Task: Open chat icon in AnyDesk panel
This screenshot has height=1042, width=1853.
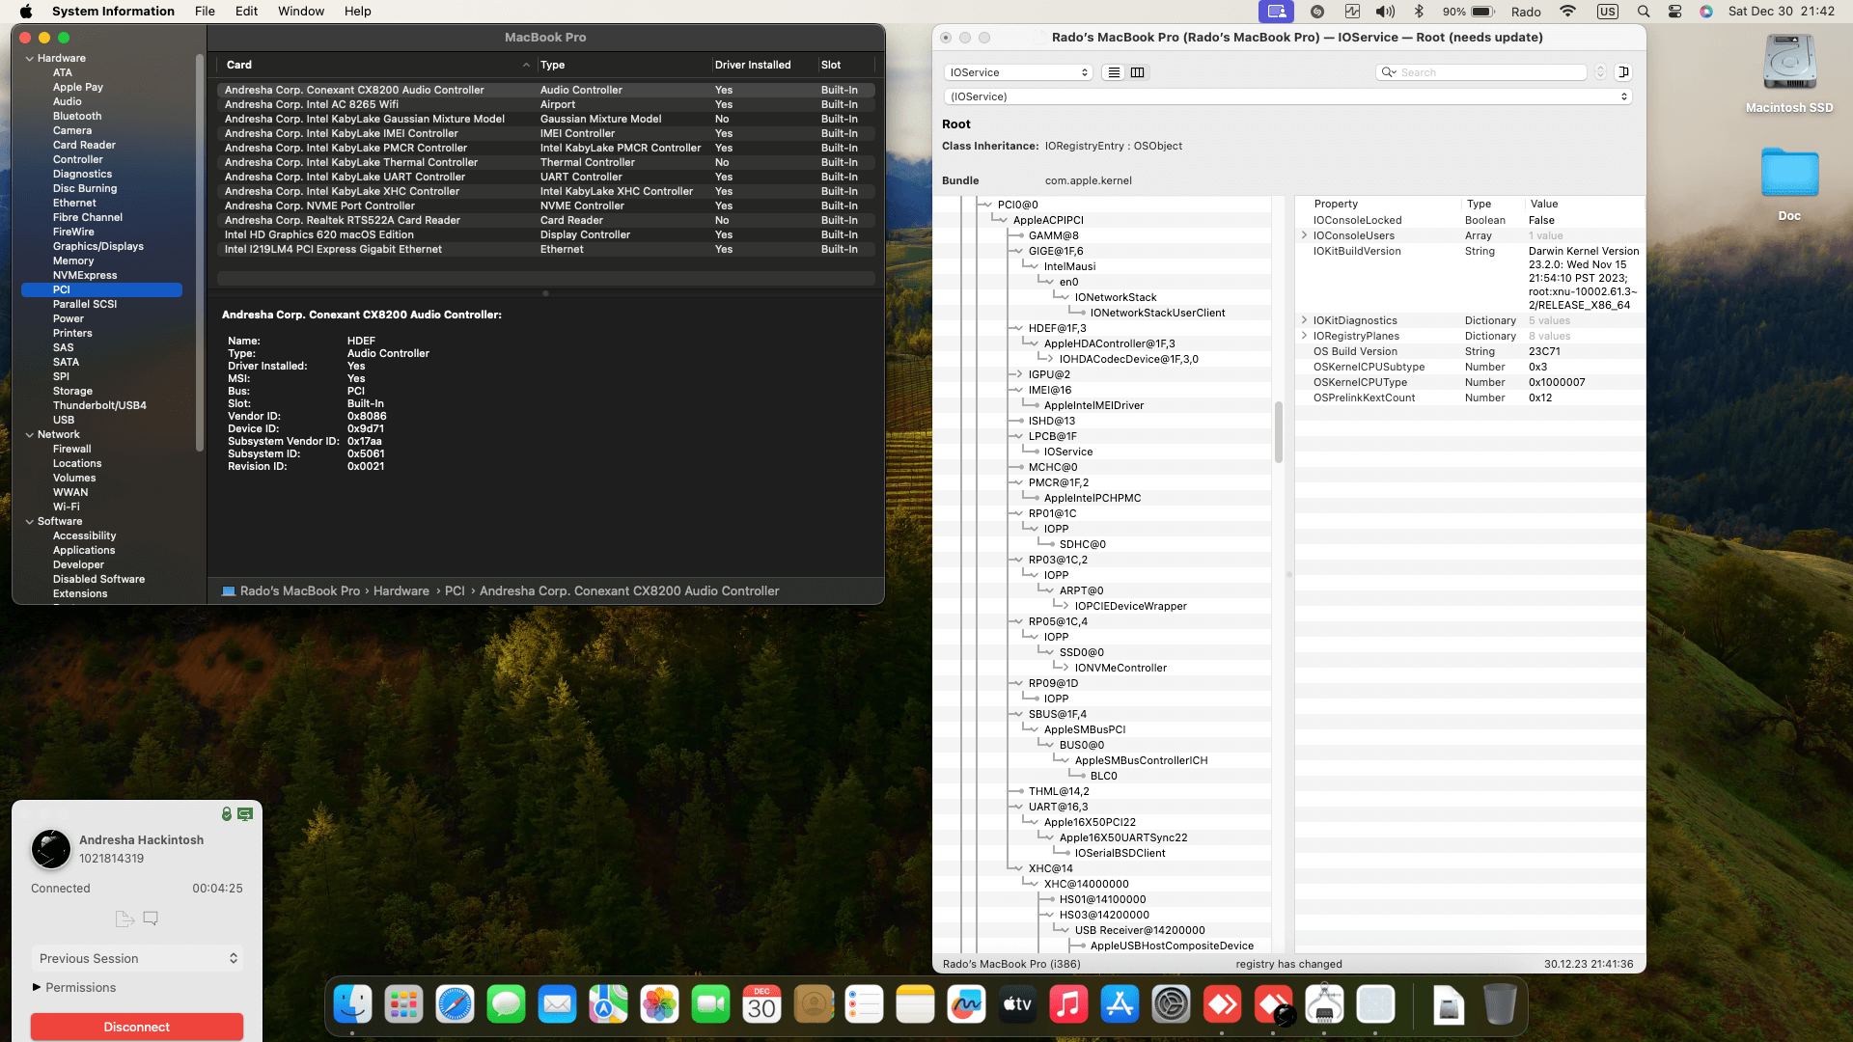Action: pos(151,919)
